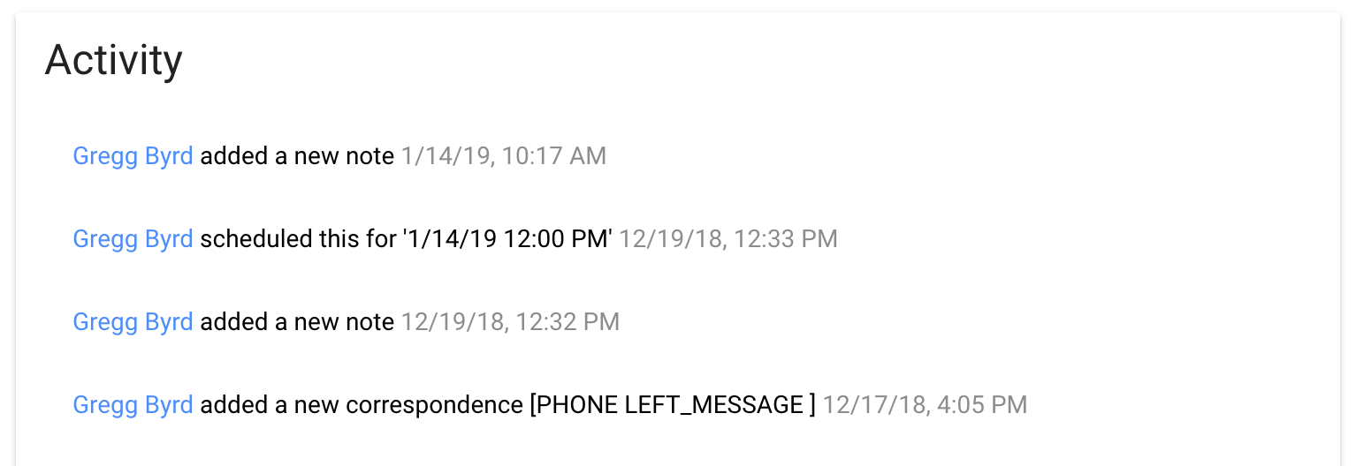Screen dimensions: 1356x466
Task: Open Gregg Byrd link on 10:17 AM note entry
Action: coord(133,156)
